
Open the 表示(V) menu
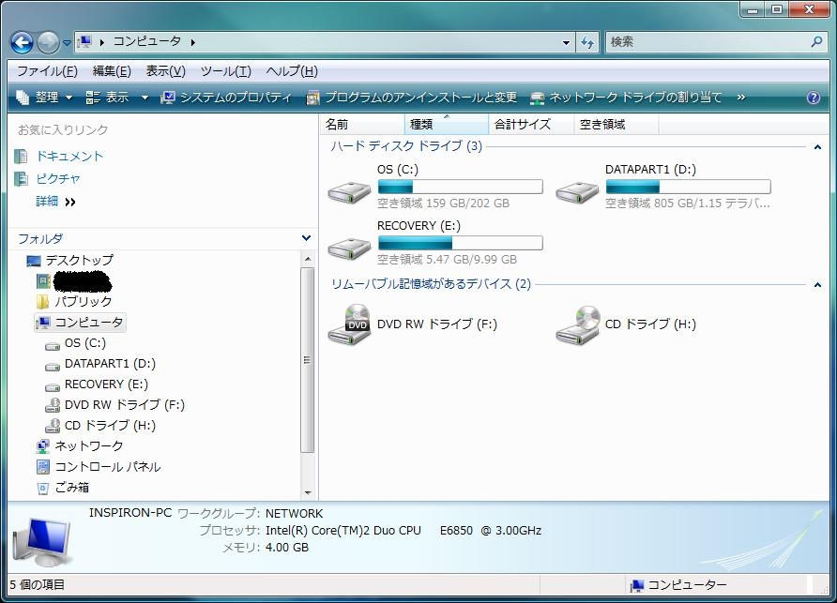(x=165, y=71)
